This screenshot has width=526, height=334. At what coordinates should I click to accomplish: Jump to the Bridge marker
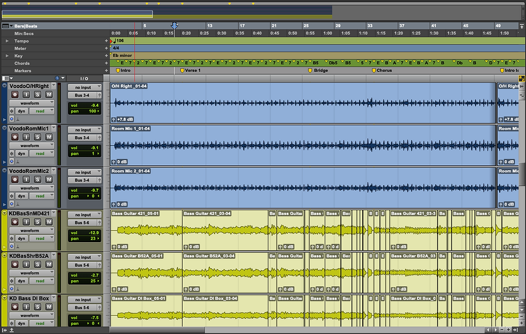coord(318,70)
